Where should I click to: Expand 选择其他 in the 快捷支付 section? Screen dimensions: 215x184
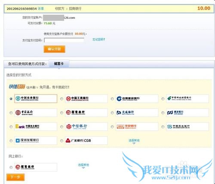(134, 141)
